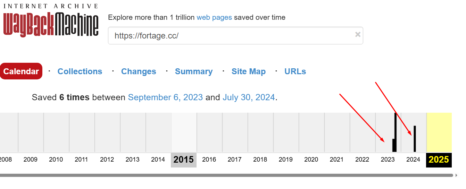This screenshot has width=466, height=189.
Task: Click the horizontal timeline scrollbar
Action: click(x=226, y=175)
